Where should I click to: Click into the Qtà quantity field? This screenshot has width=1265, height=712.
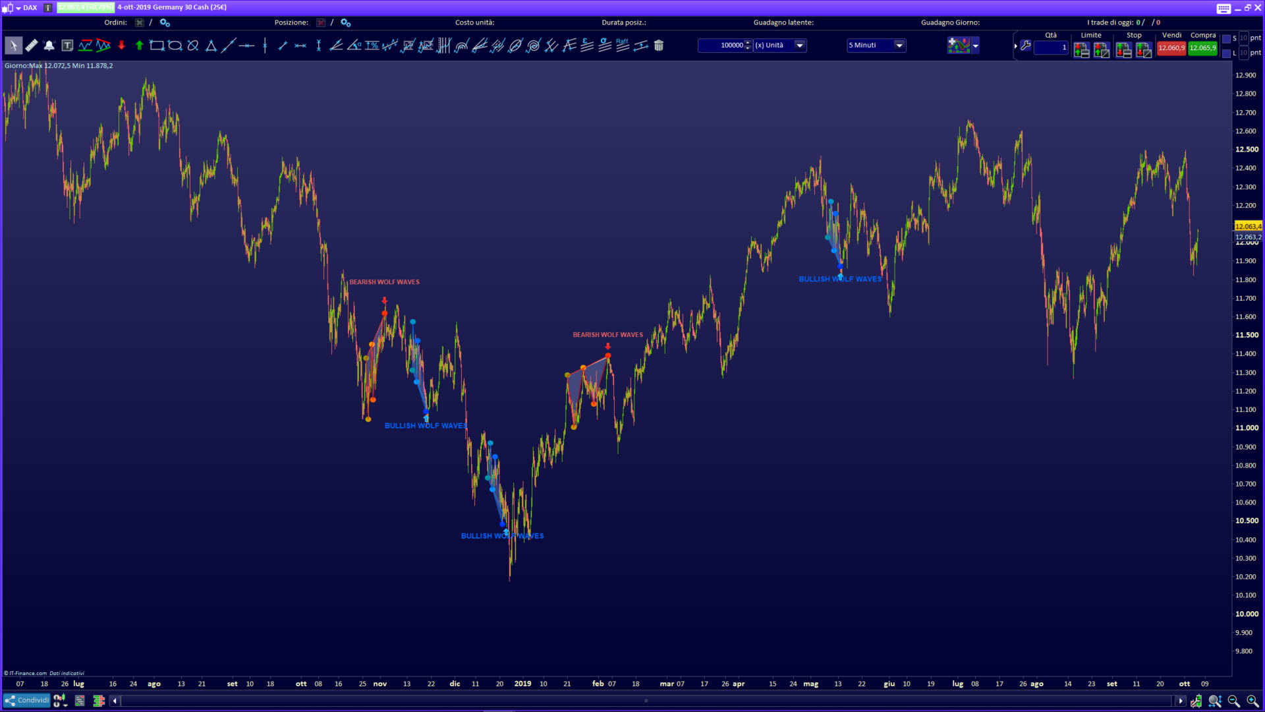1050,47
